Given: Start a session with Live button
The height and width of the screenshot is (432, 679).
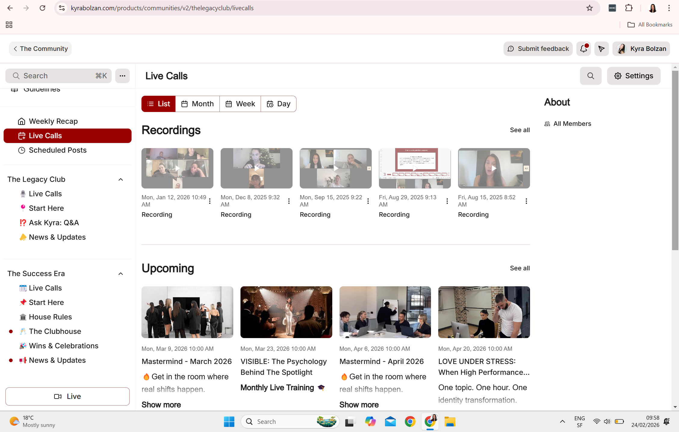Looking at the screenshot, I should click(67, 396).
